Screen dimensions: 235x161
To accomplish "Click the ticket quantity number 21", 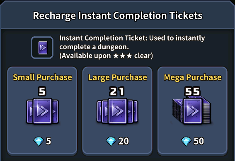I will [x=117, y=91].
